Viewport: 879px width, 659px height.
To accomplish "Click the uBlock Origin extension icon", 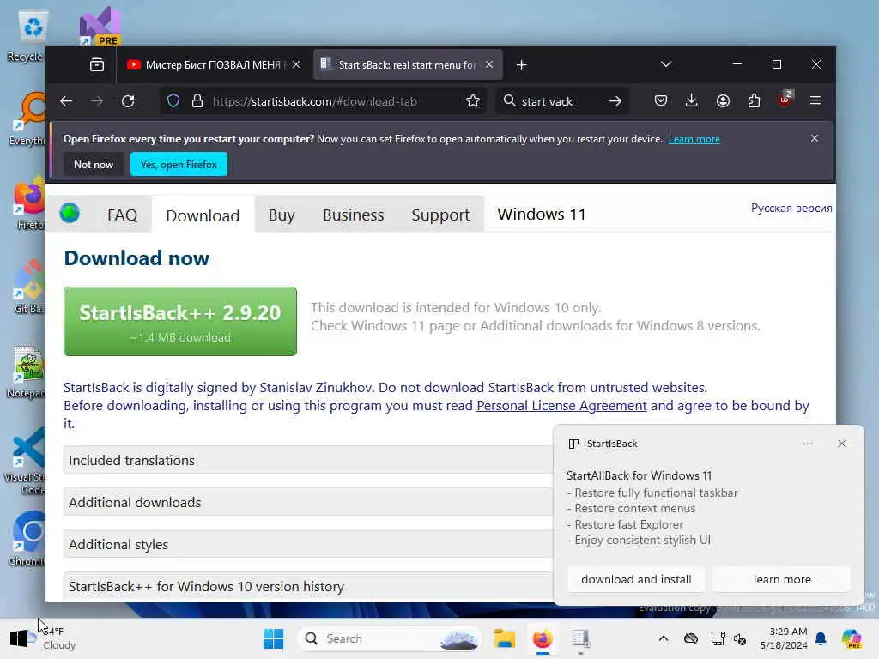I will pyautogui.click(x=785, y=100).
